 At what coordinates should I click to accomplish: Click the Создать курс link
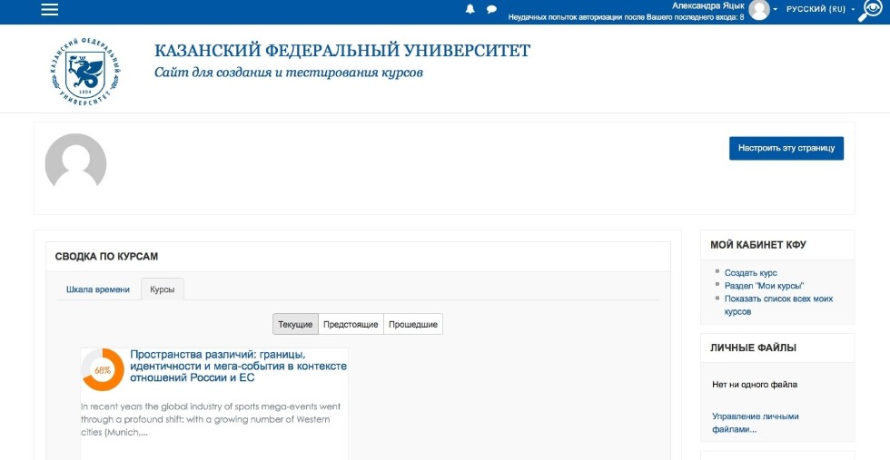(x=750, y=273)
